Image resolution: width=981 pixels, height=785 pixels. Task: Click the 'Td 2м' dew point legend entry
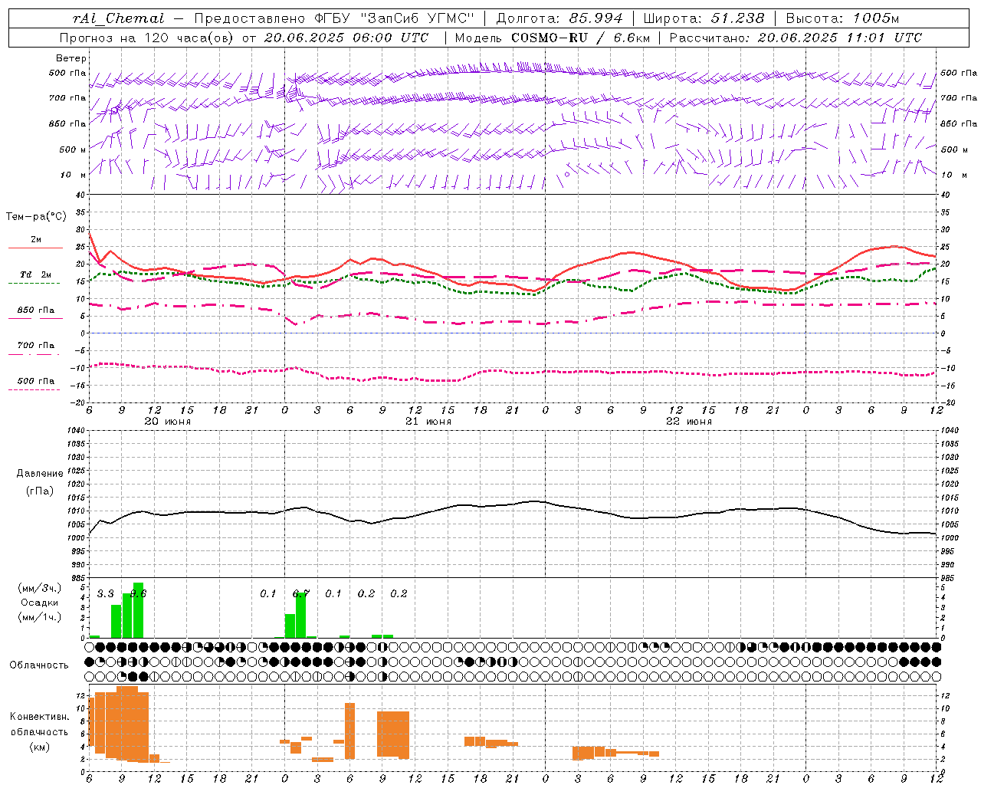36,274
